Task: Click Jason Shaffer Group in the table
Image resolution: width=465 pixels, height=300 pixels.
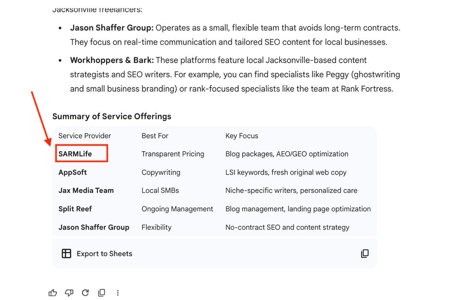Action: tap(94, 227)
